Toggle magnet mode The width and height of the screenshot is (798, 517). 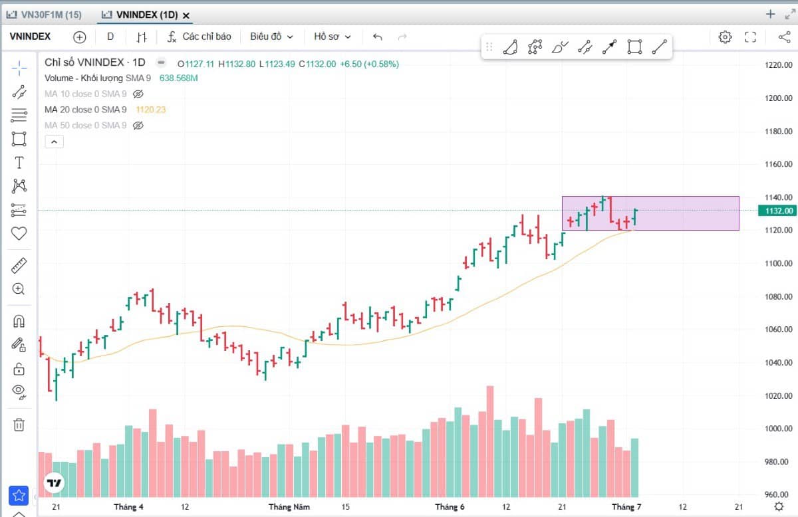[19, 322]
